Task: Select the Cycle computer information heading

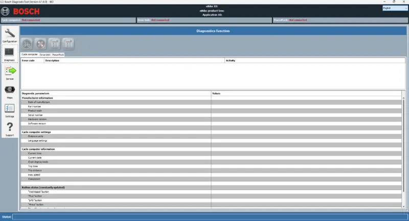Action: pyautogui.click(x=211, y=149)
